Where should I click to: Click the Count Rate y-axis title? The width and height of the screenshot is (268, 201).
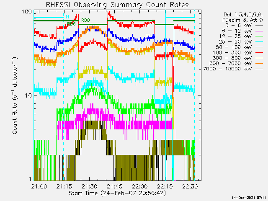click(15, 96)
